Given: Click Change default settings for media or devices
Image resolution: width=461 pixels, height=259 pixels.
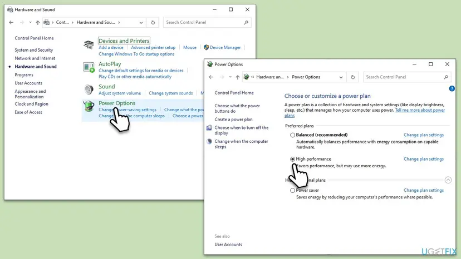Looking at the screenshot, I should (141, 71).
